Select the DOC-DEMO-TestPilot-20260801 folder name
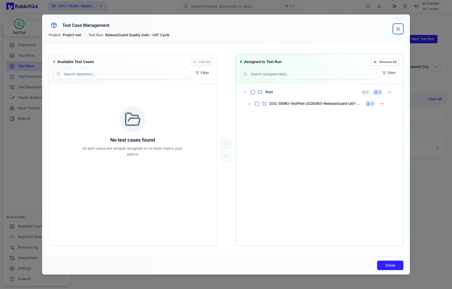This screenshot has width=452, height=289. 315,104
